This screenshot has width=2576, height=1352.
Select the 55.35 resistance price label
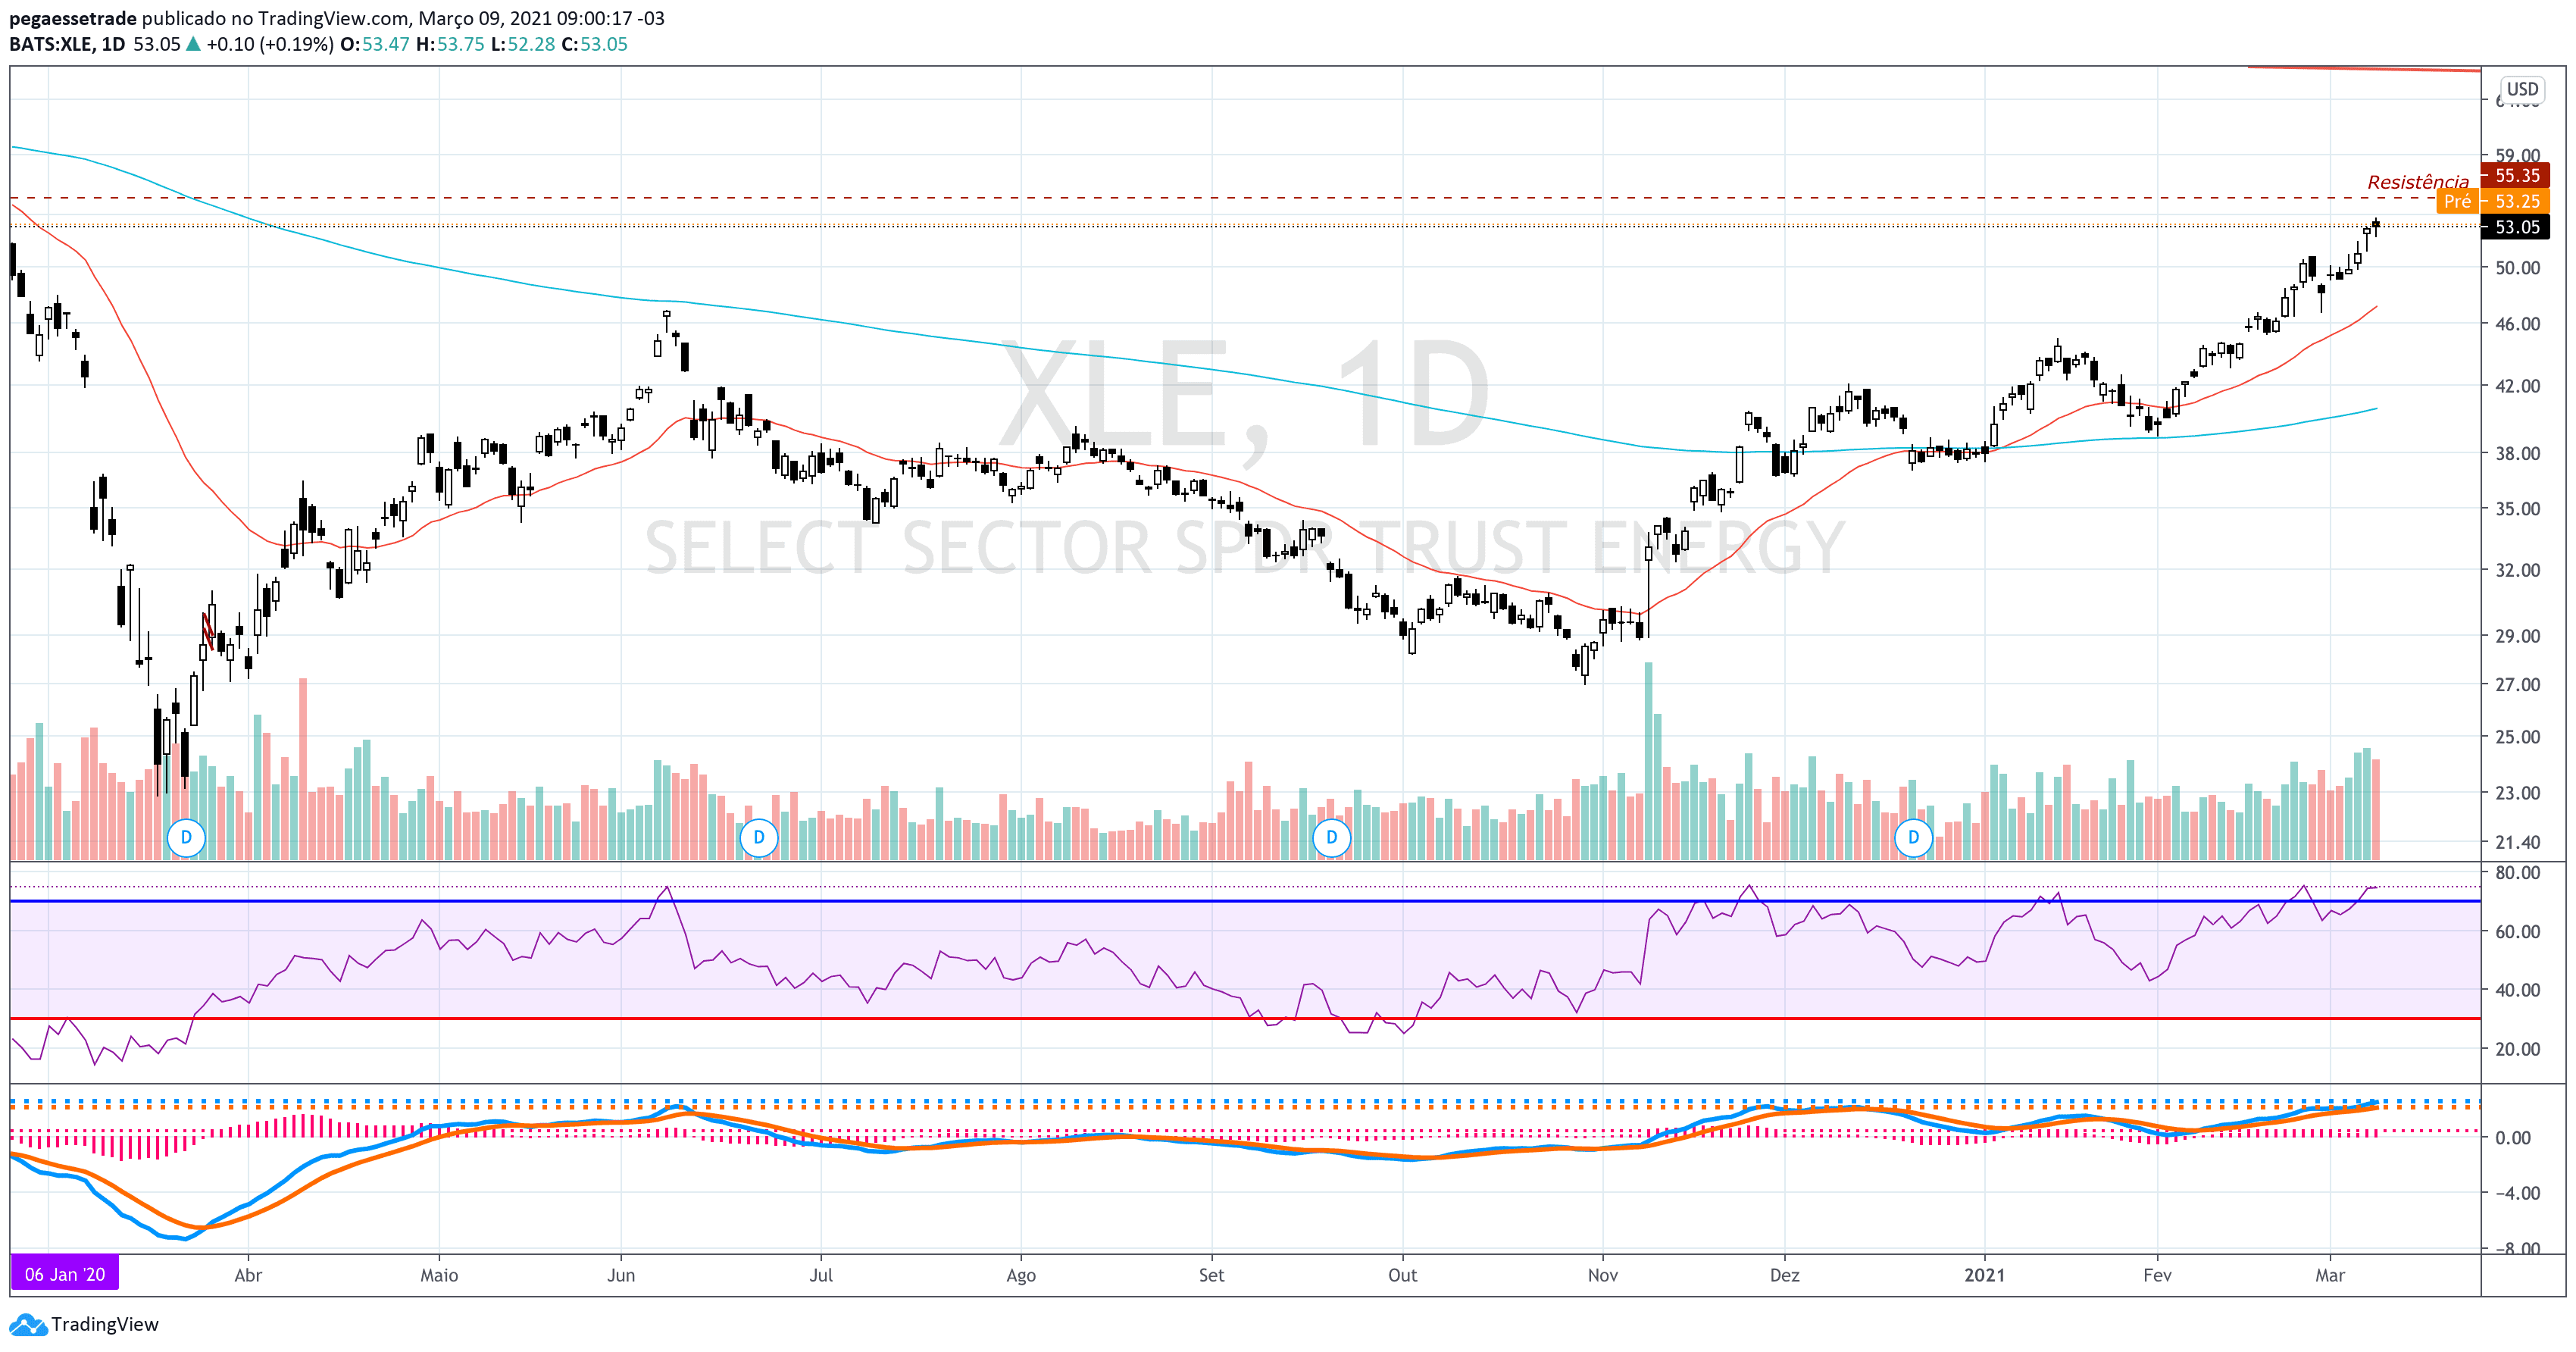pos(2516,175)
